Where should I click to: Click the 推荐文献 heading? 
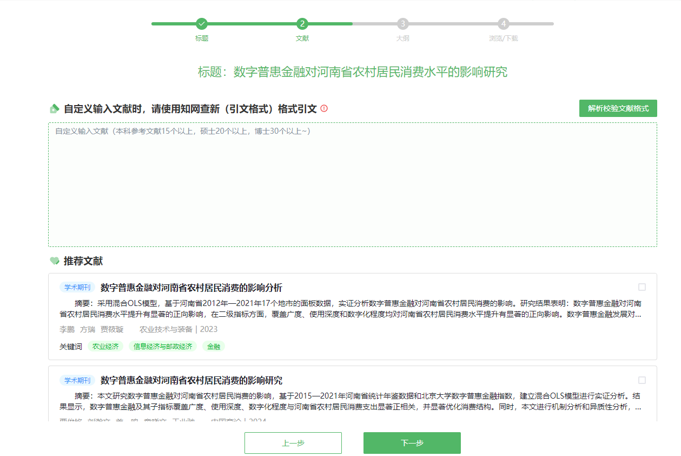click(83, 261)
